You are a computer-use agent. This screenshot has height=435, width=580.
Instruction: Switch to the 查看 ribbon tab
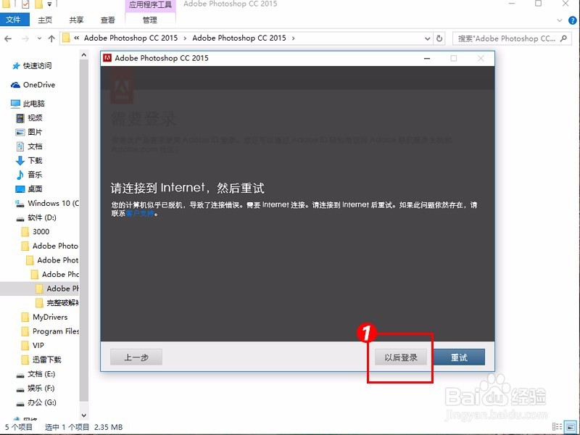[108, 20]
